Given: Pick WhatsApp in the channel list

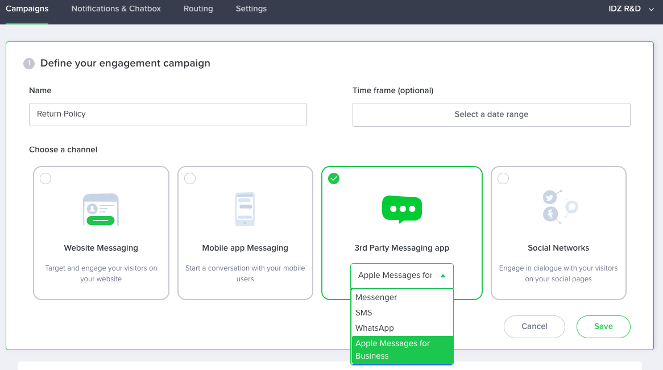Looking at the screenshot, I should click(x=374, y=328).
